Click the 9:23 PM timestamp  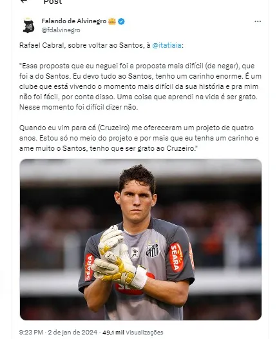(32, 333)
